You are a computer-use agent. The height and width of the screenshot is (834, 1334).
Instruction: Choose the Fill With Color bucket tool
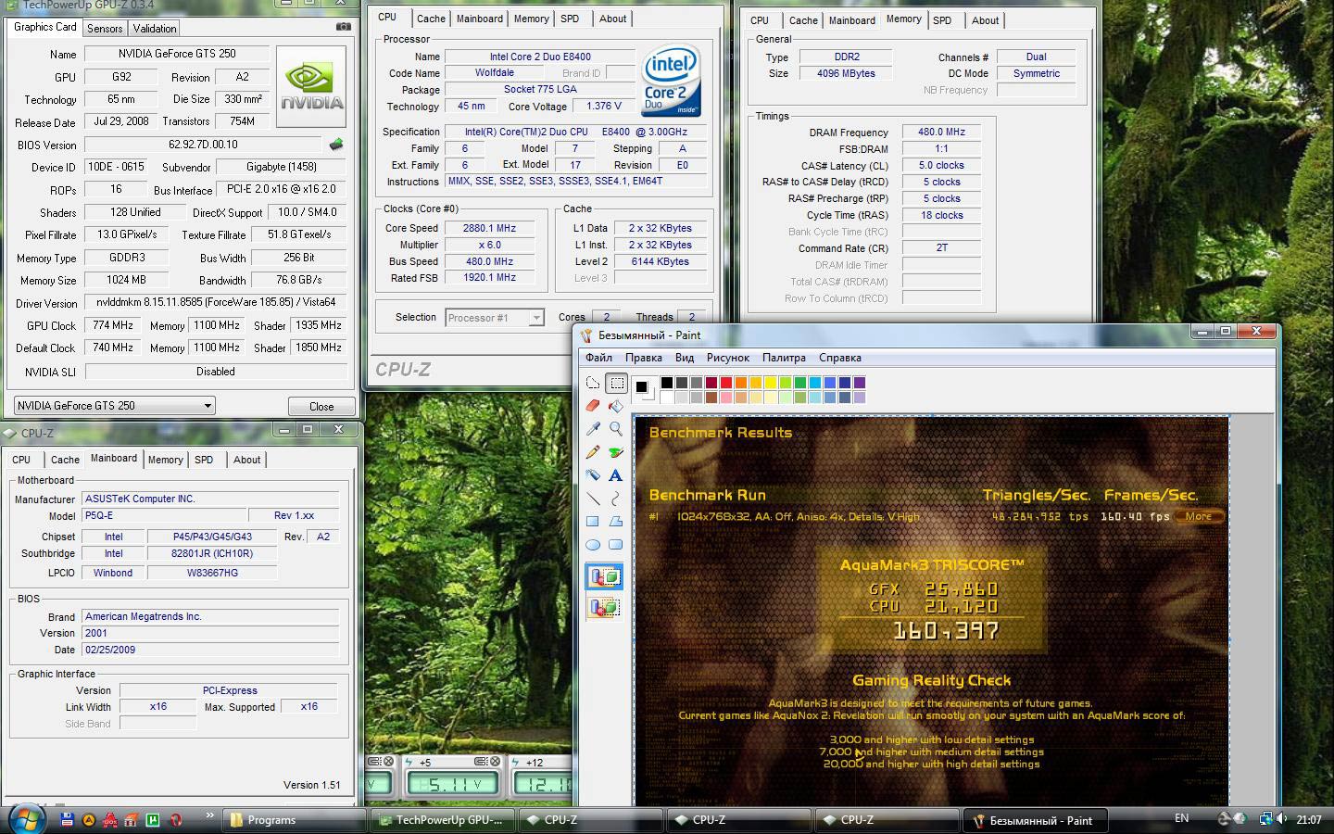click(616, 406)
